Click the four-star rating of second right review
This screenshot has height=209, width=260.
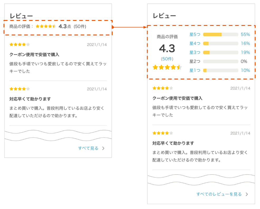coord(163,133)
